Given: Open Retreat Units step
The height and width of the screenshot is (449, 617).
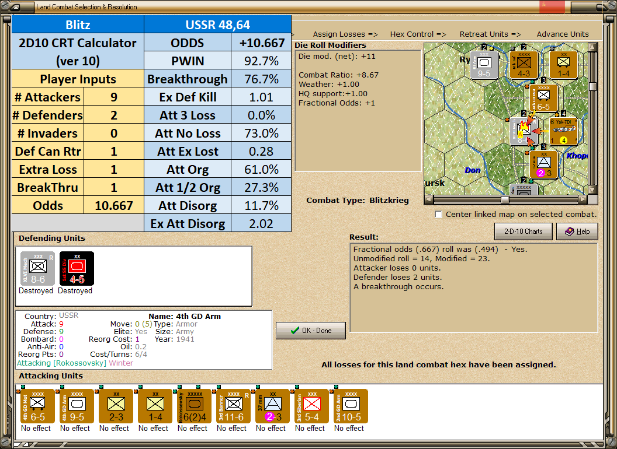Looking at the screenshot, I should click(490, 34).
